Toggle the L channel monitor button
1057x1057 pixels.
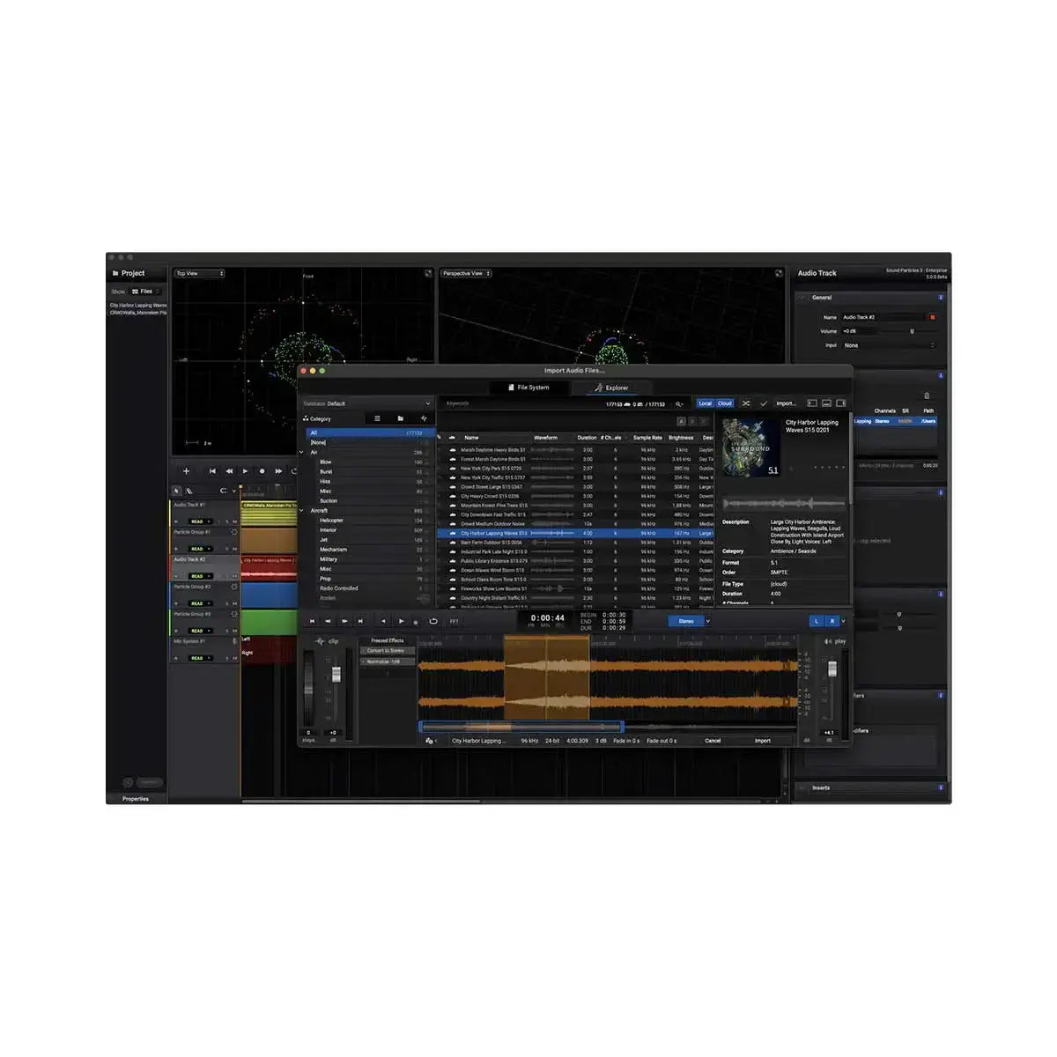tap(817, 621)
